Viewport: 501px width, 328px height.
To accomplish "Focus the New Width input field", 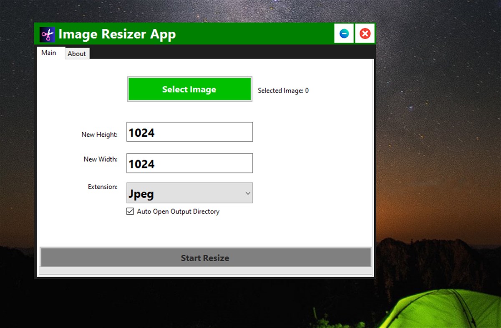I will (x=189, y=163).
